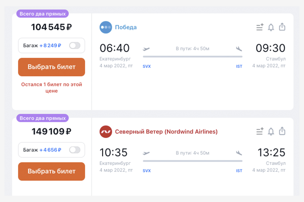Click Pobeda flight duration progress bar
Viewport: 304px width, 202px height.
pos(193,57)
